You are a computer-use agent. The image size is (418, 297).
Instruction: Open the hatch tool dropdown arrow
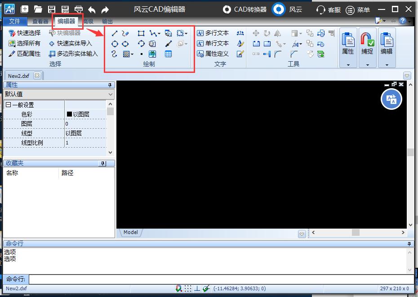(132, 54)
